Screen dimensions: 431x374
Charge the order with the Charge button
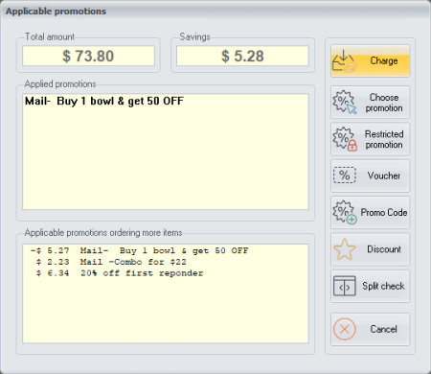(x=370, y=60)
